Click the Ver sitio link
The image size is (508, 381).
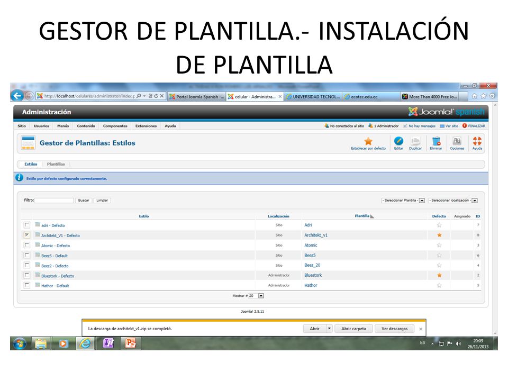[x=449, y=126]
